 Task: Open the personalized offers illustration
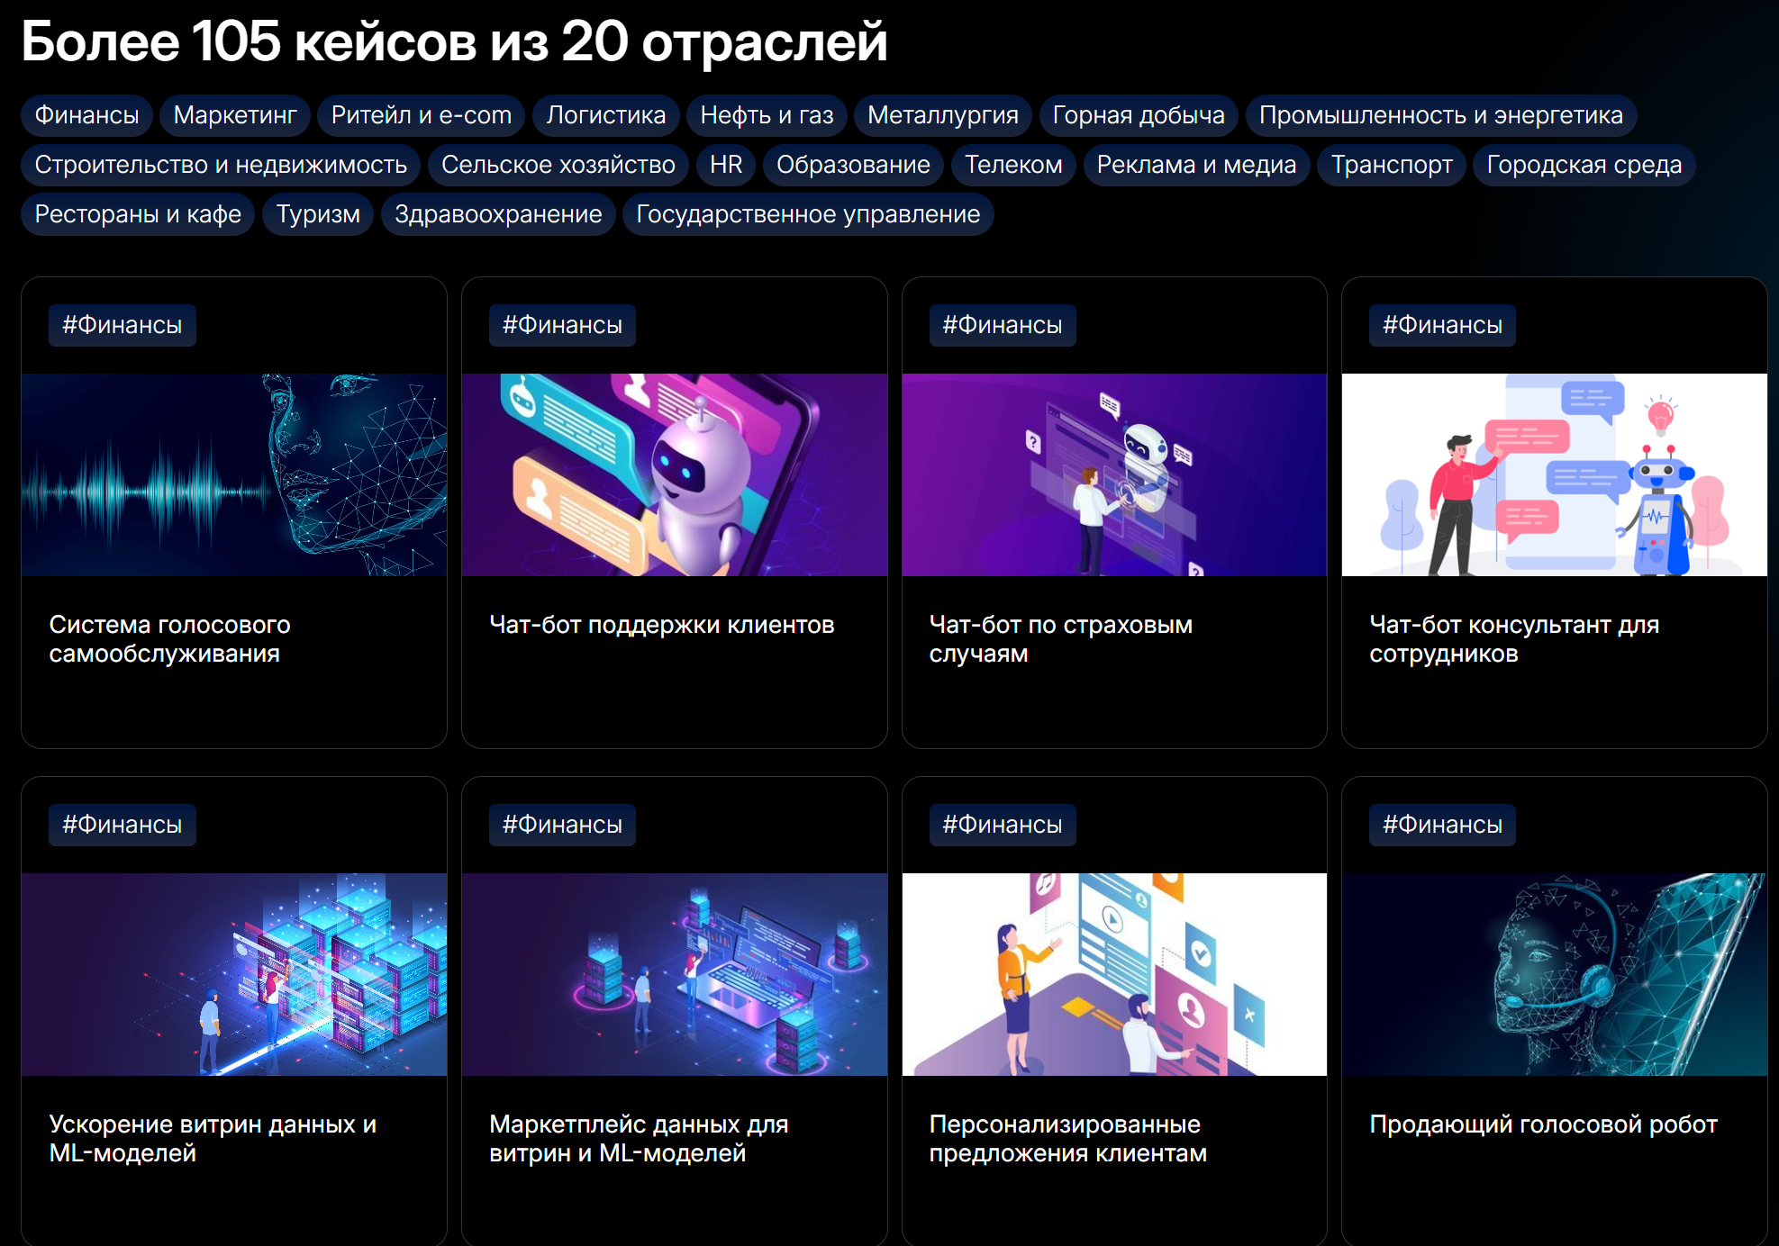coord(1114,974)
